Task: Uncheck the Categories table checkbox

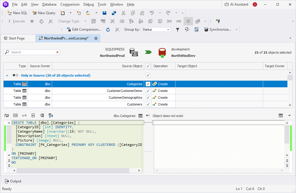Action: [x=148, y=84]
